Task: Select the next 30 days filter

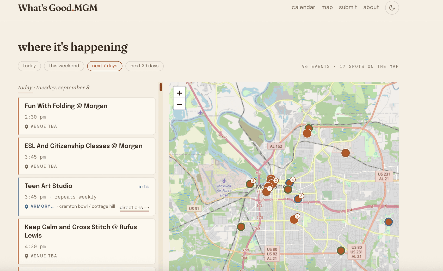Action: coord(144,66)
